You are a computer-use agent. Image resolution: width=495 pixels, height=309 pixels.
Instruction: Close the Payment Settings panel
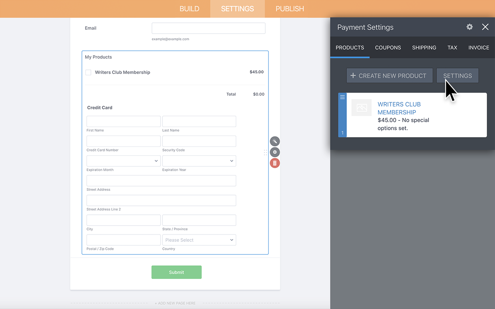tap(485, 27)
